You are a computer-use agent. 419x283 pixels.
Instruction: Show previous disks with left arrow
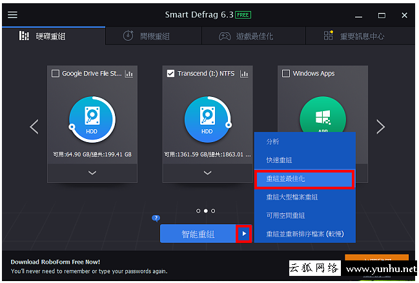tap(34, 127)
